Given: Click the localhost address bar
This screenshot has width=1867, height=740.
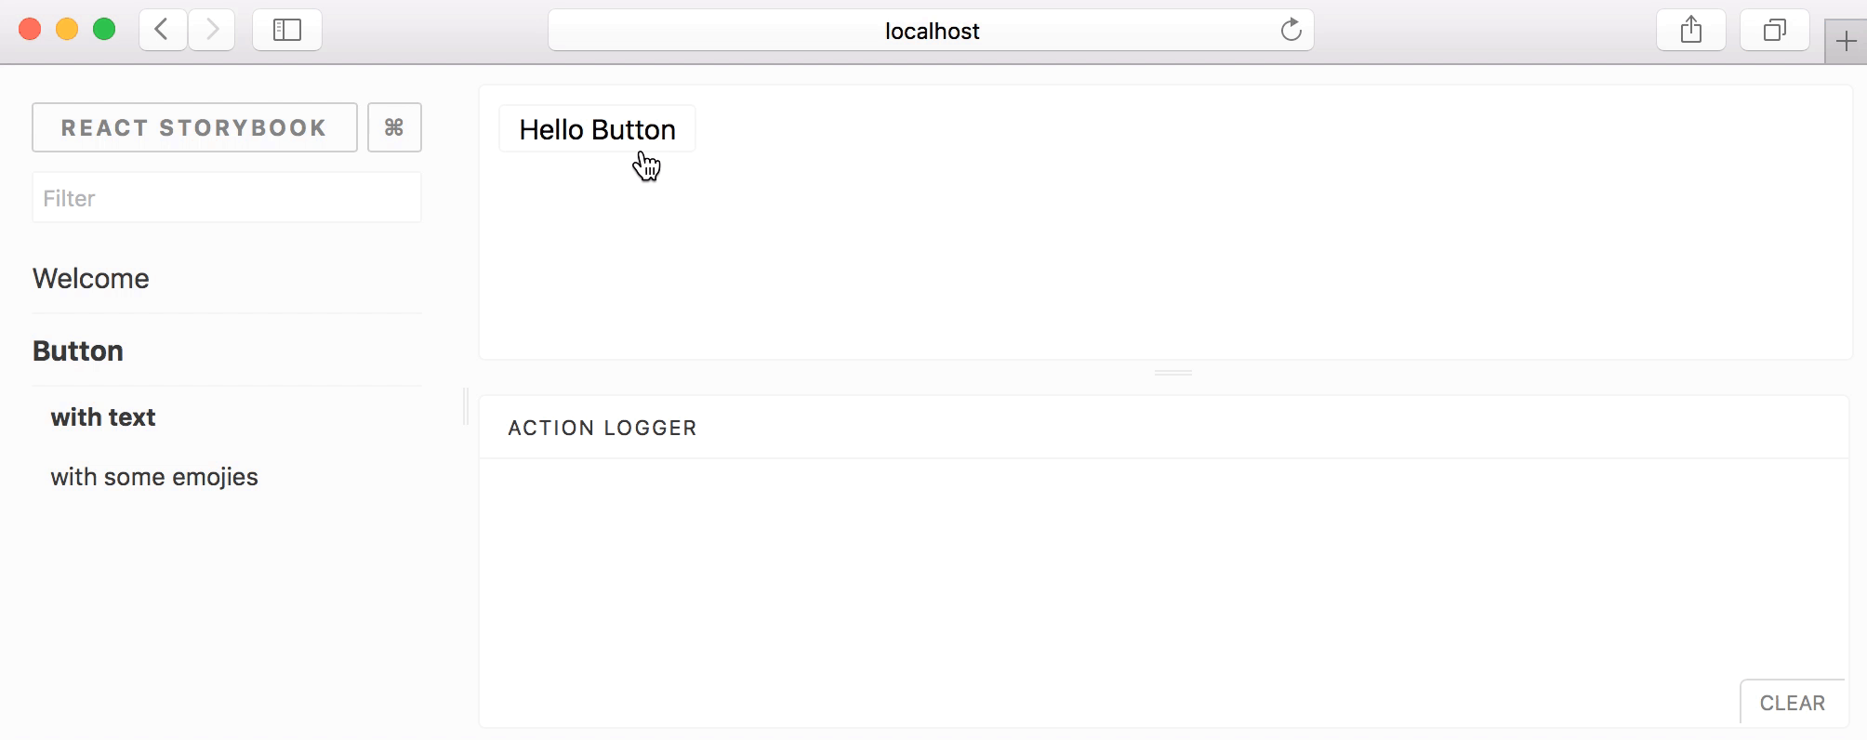Looking at the screenshot, I should (x=931, y=30).
